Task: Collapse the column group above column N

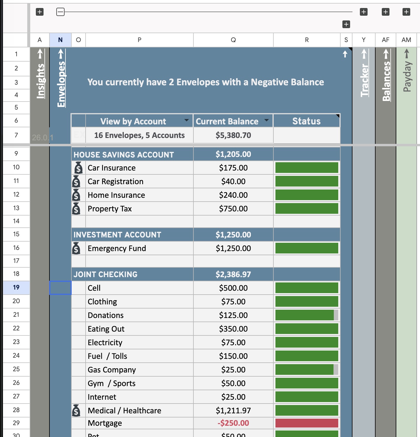Action: click(60, 12)
